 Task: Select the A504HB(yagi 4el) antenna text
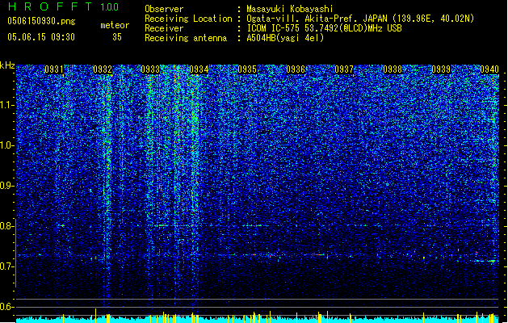coord(285,38)
